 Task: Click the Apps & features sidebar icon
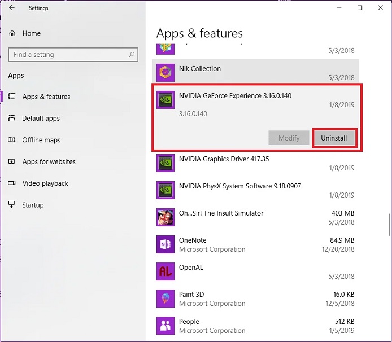11,96
